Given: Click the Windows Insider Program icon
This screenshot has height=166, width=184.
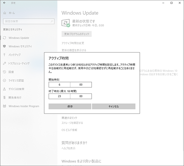Looking at the screenshot, I should [4, 106].
